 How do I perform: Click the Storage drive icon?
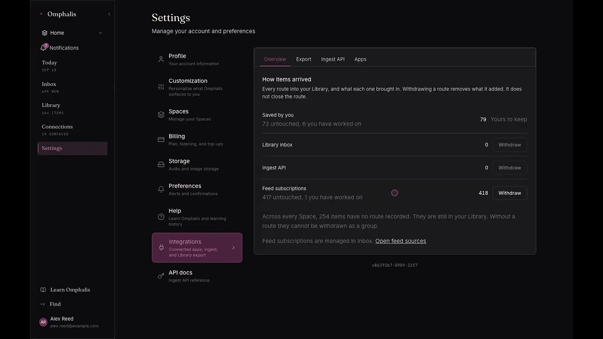[x=161, y=165]
